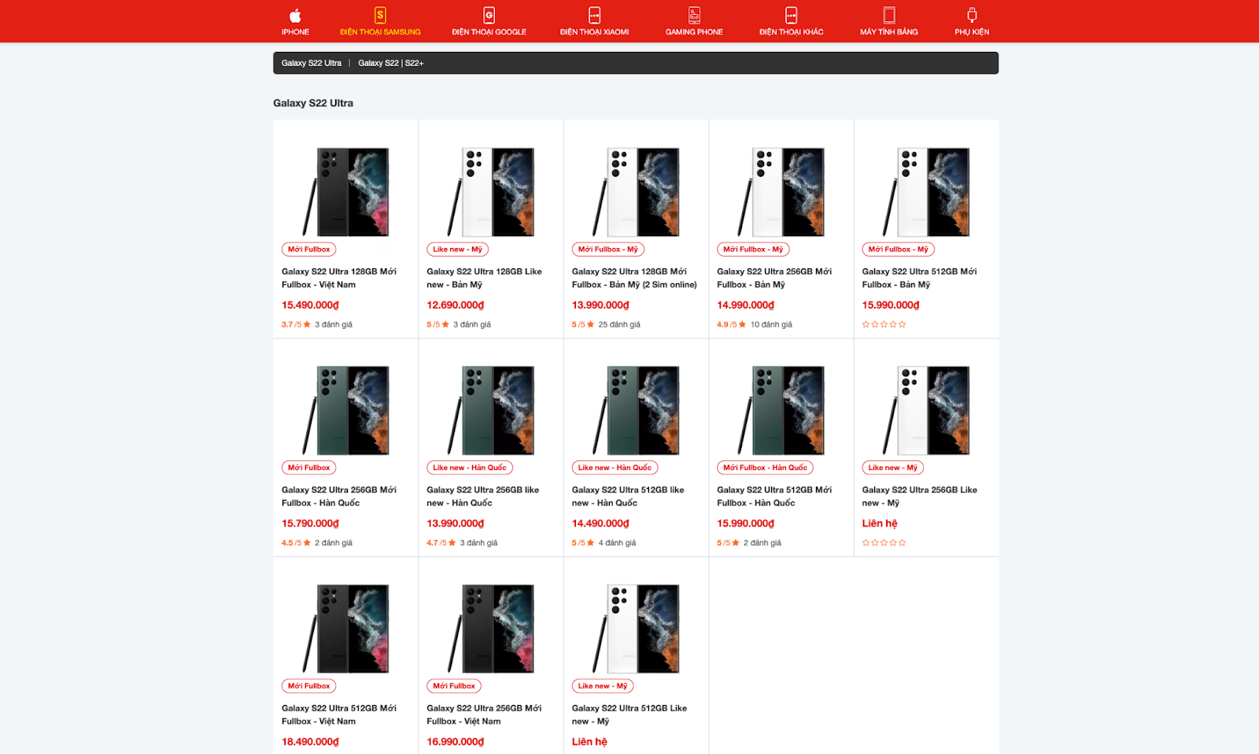This screenshot has width=1259, height=754.
Task: Click 'Galaxy S22 Ultra 512GB like new - Hàn Quốc'
Action: (x=628, y=496)
